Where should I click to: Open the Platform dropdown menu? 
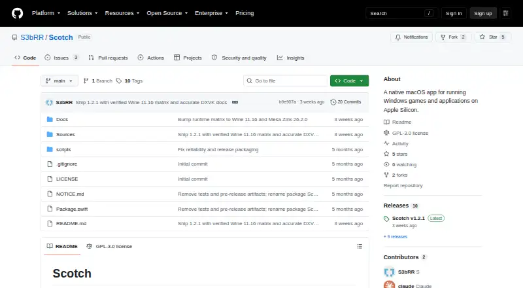tap(46, 13)
